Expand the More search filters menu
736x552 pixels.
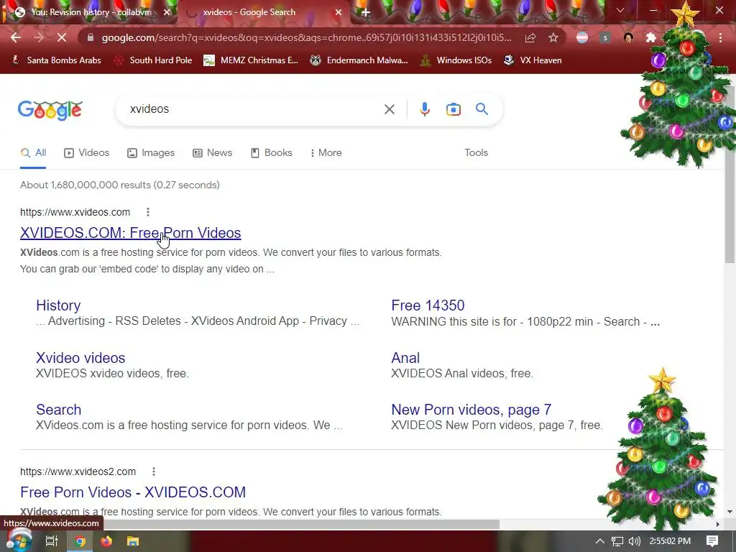point(326,152)
